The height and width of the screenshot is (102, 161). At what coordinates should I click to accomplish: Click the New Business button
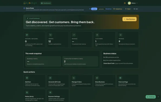(129, 19)
